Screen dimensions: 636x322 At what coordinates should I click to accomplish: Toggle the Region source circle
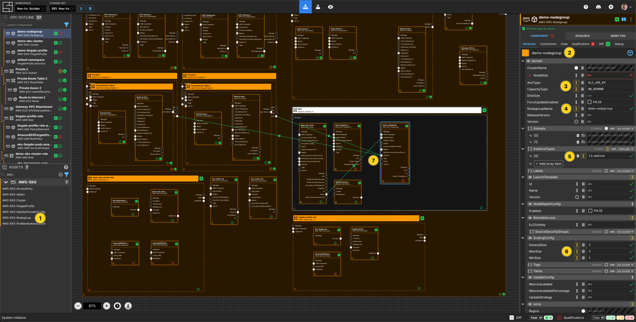(x=583, y=311)
